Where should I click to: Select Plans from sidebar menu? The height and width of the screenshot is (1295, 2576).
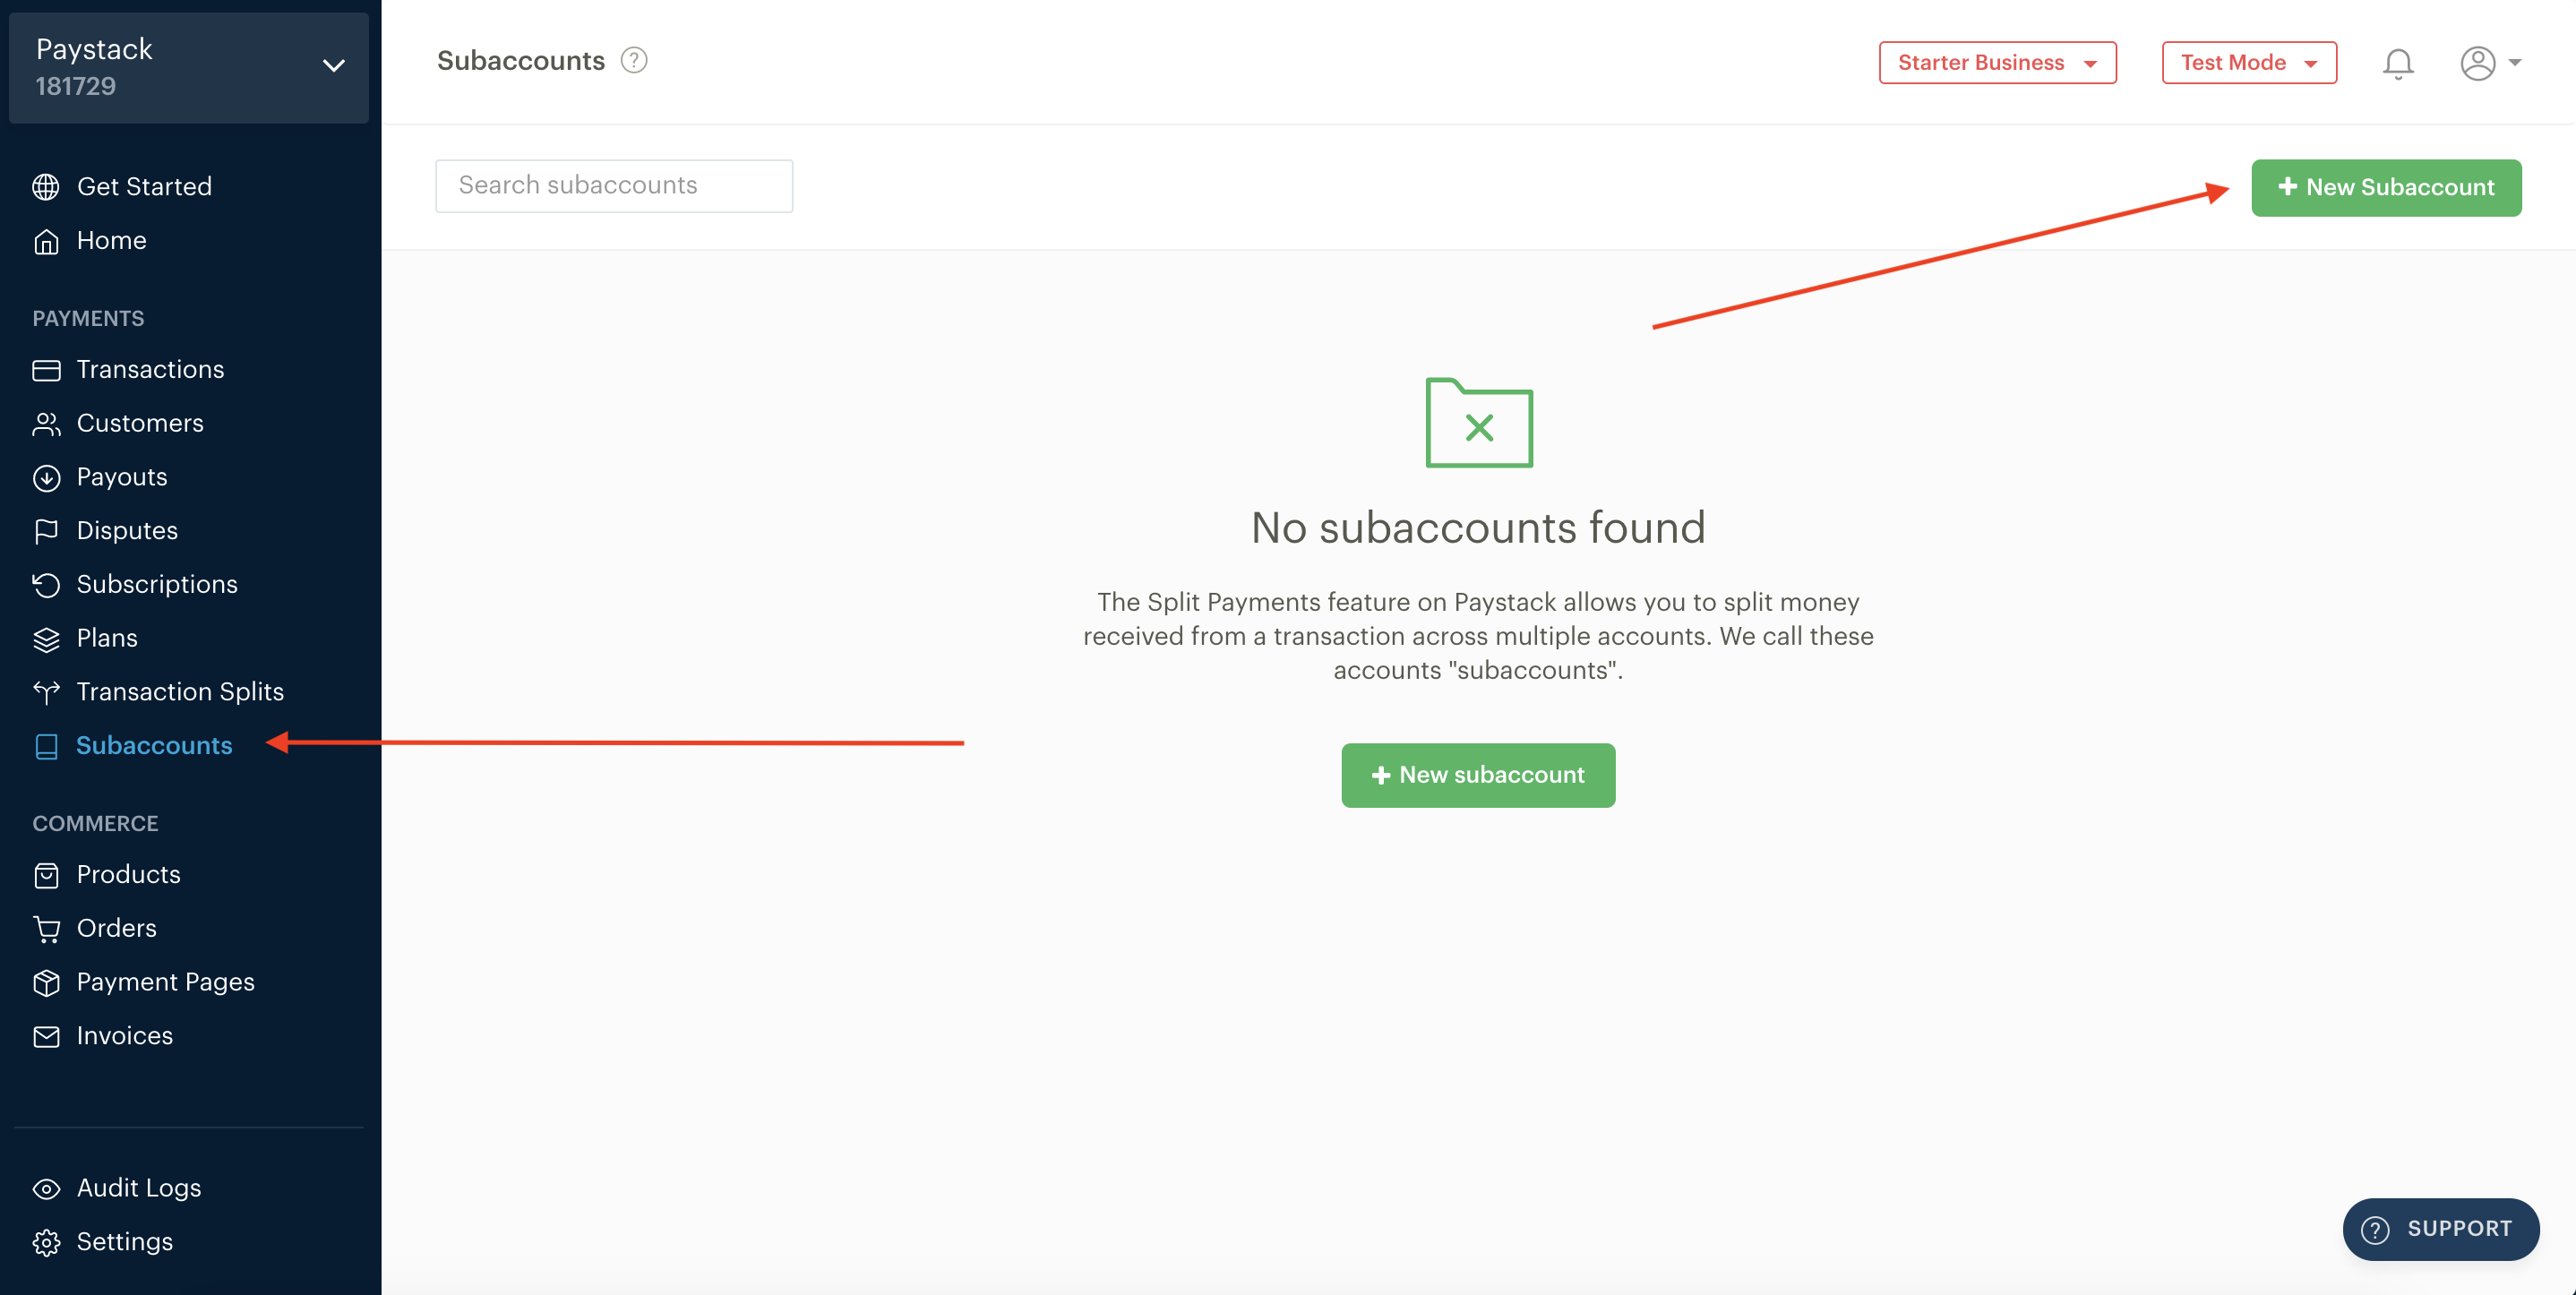click(x=106, y=636)
